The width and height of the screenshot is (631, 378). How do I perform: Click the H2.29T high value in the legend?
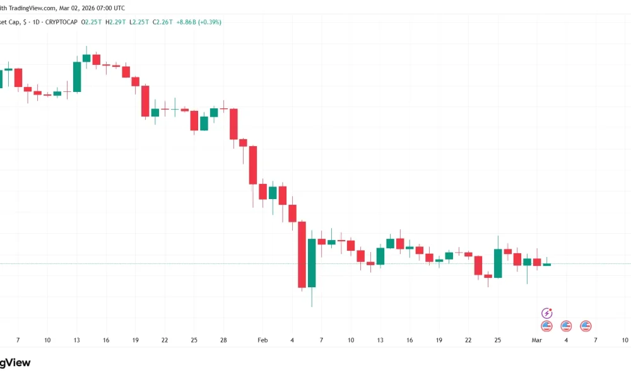click(116, 21)
